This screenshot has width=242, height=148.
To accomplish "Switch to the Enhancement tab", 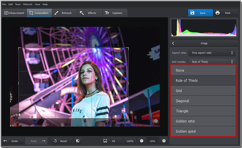I will 14,13.
